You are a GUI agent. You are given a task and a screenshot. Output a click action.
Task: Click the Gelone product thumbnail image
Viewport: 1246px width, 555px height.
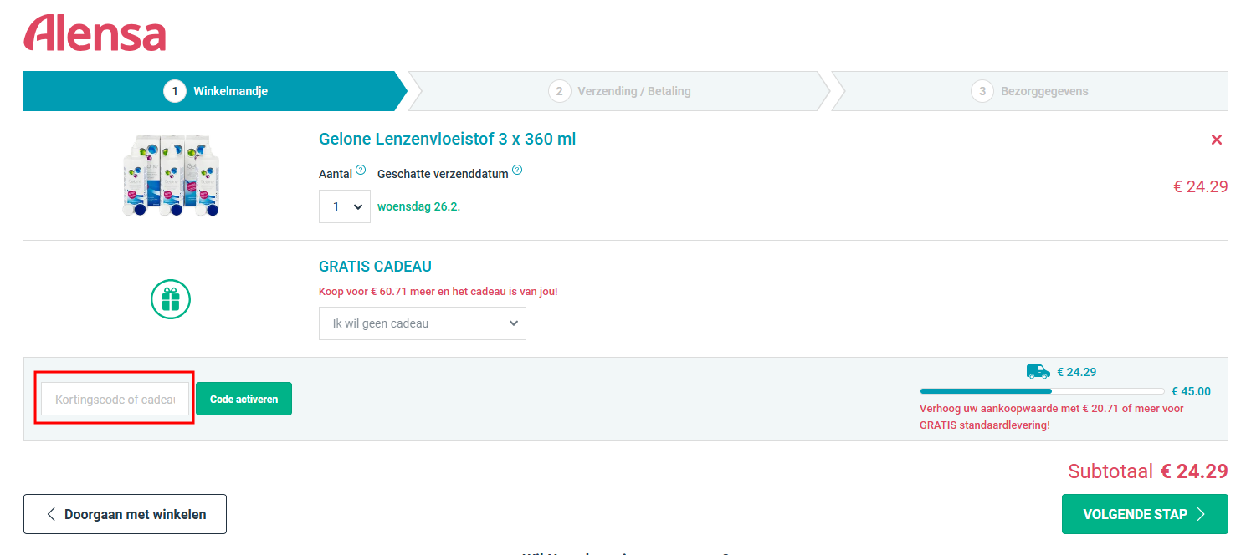171,176
